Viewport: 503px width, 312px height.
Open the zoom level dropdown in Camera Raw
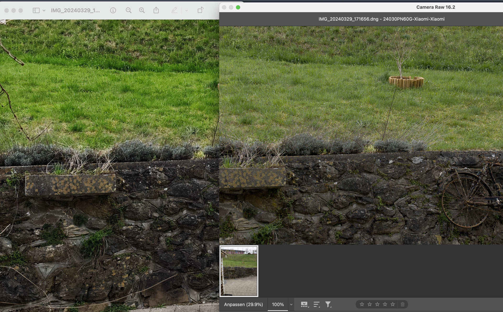[x=291, y=304]
